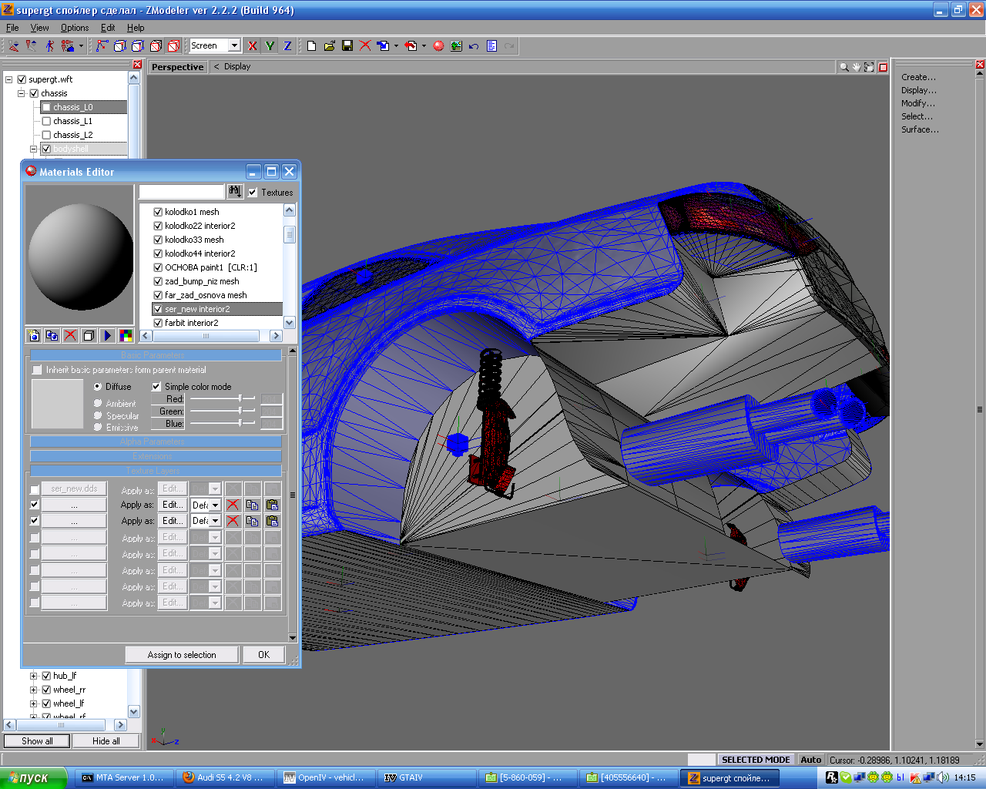The image size is (986, 789).
Task: Open file with the folder toolbar icon
Action: pyautogui.click(x=330, y=46)
